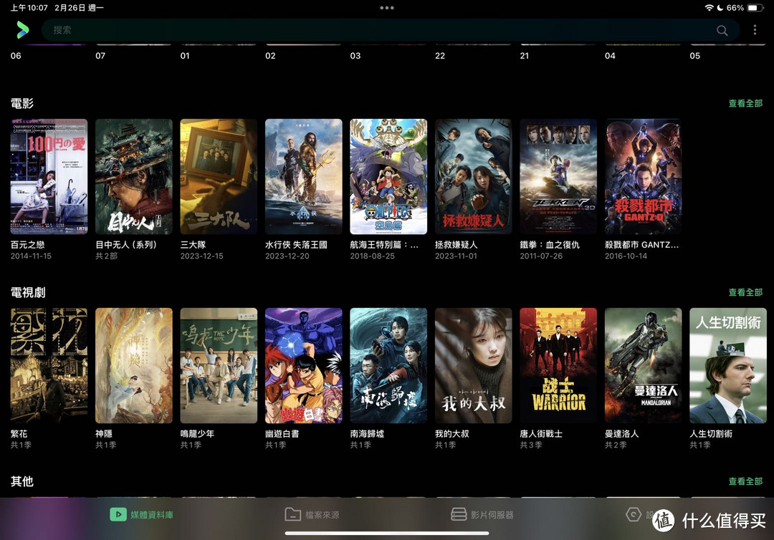This screenshot has width=774, height=540.
Task: Open 我的大叔 TV show poster
Action: [474, 365]
